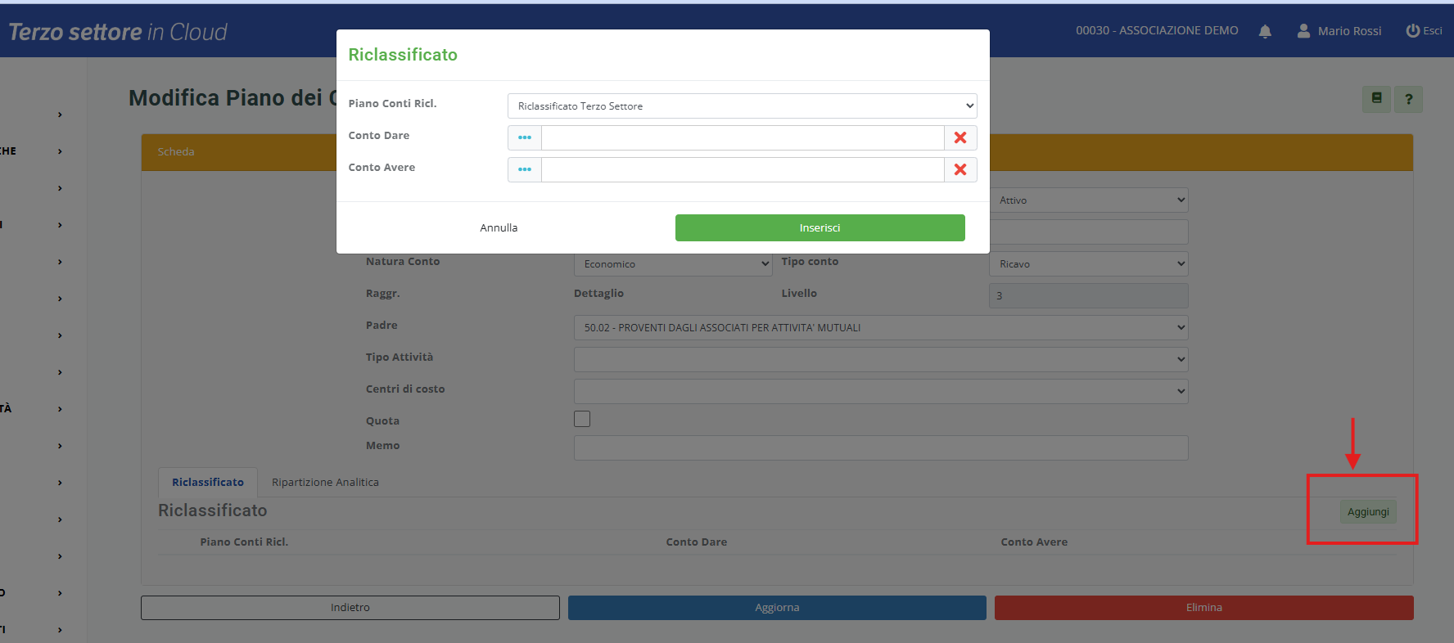
Task: Click the Esci power icon
Action: pyautogui.click(x=1412, y=31)
